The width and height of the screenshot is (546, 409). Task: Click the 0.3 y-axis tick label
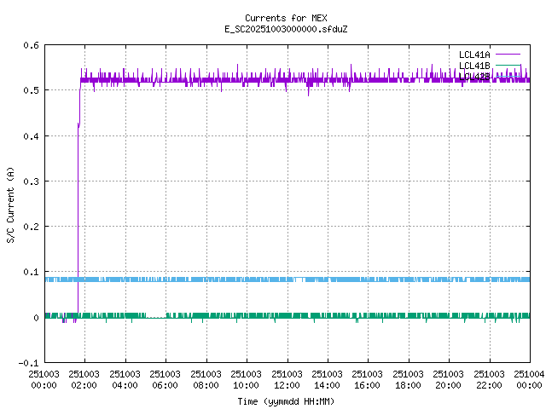pos(31,181)
